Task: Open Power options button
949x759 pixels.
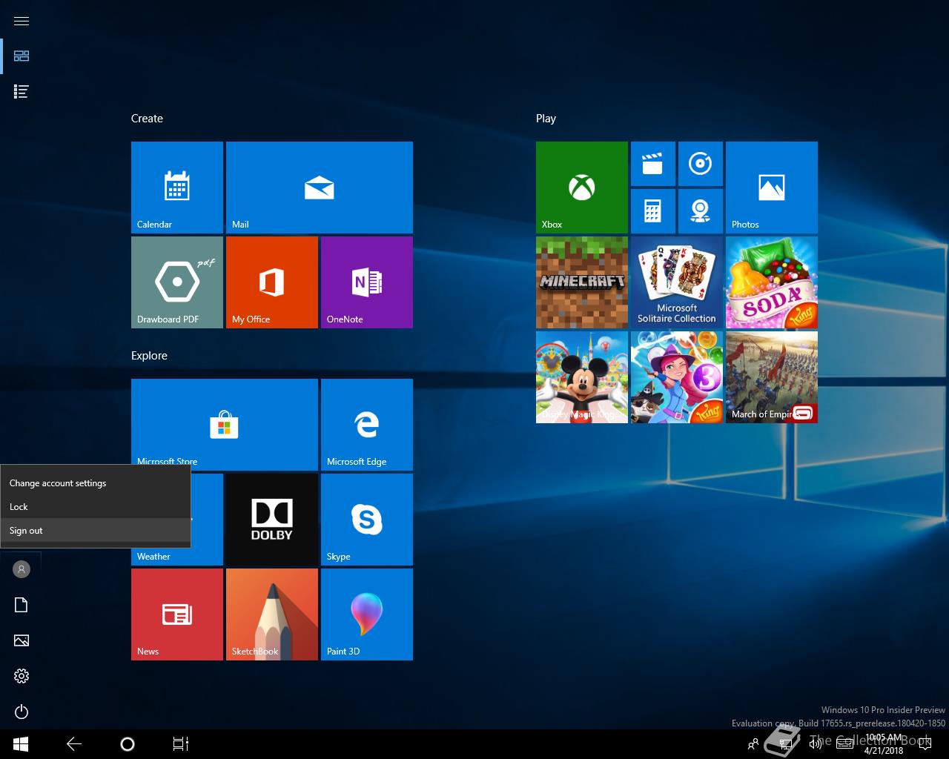Action: (x=22, y=712)
